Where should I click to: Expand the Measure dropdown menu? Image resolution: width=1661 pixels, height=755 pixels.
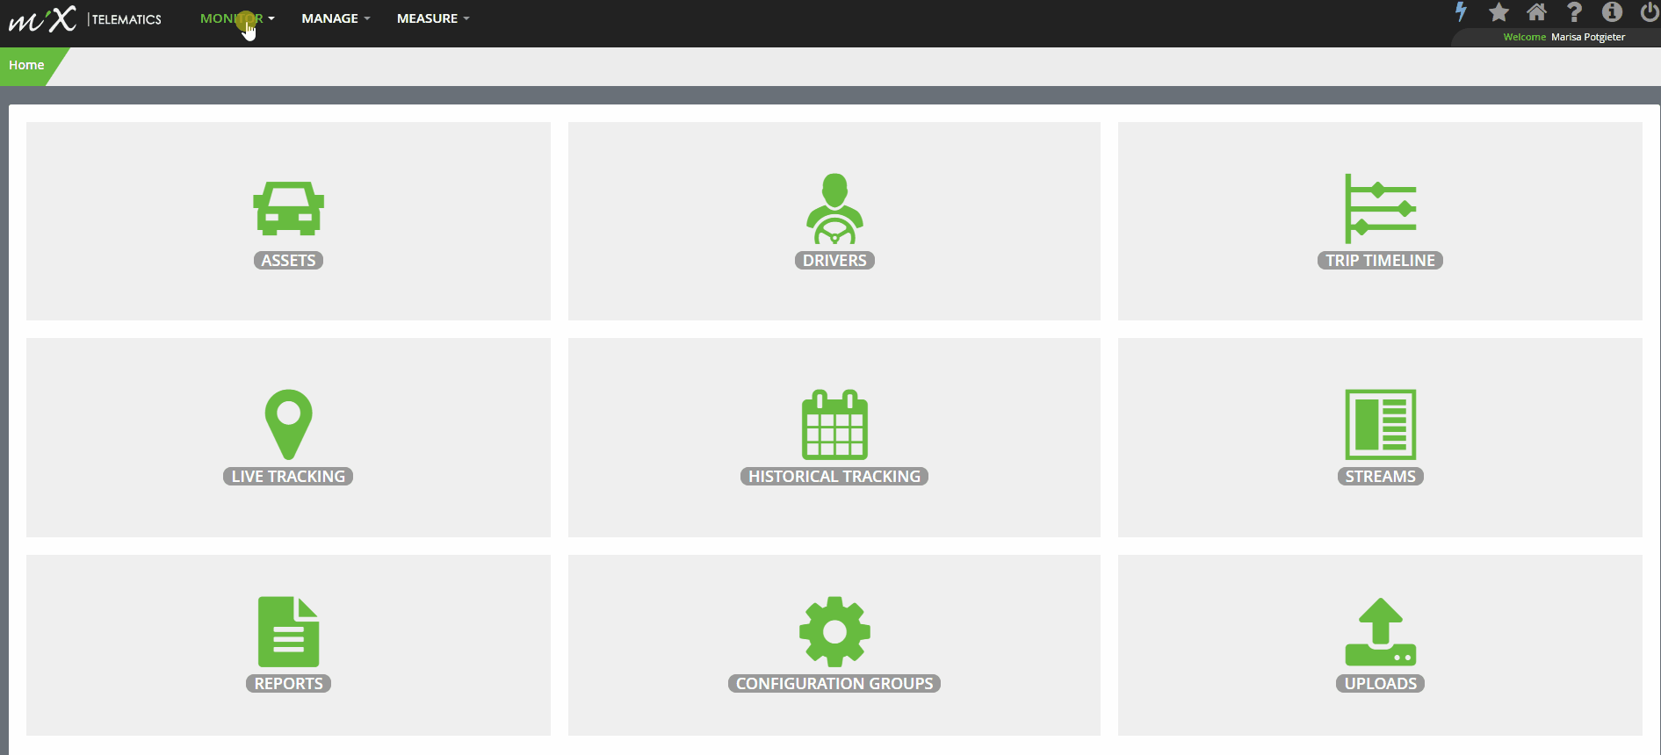click(x=433, y=18)
